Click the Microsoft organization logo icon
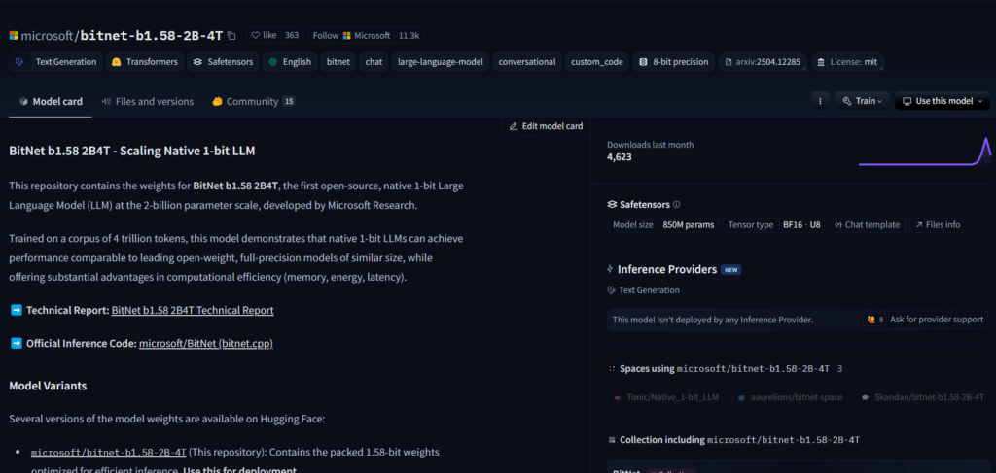The width and height of the screenshot is (996, 473). [13, 36]
